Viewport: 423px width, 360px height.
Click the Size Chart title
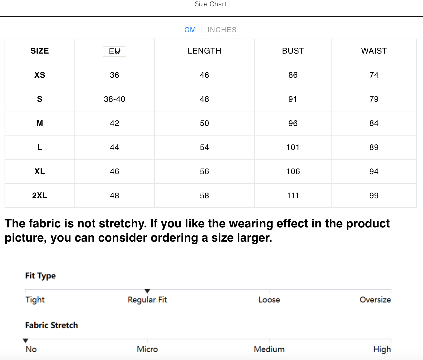[x=211, y=4]
